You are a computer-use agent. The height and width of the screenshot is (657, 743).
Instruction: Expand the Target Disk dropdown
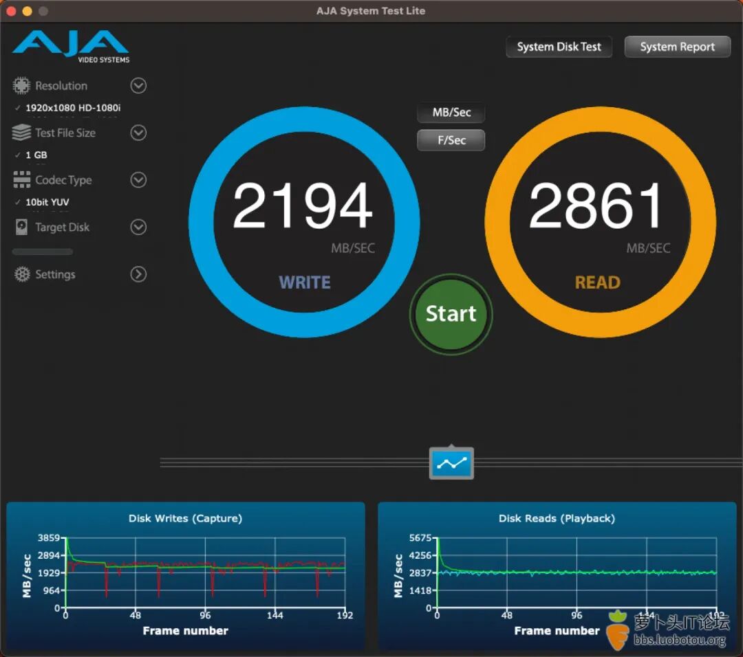tap(138, 227)
